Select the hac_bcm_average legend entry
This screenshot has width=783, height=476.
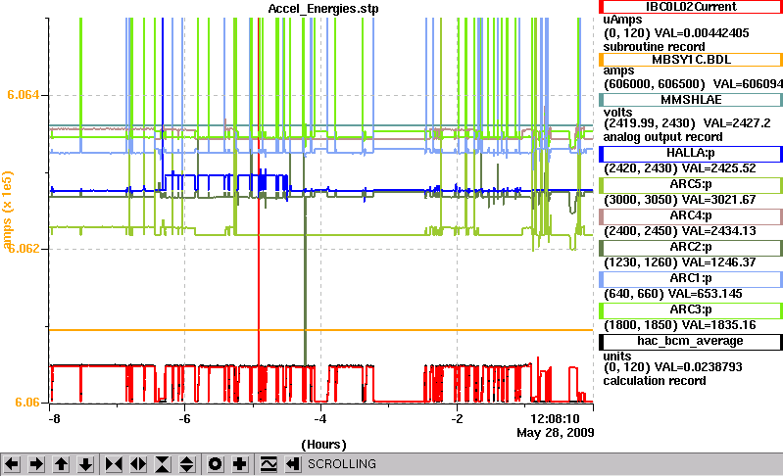[691, 342]
